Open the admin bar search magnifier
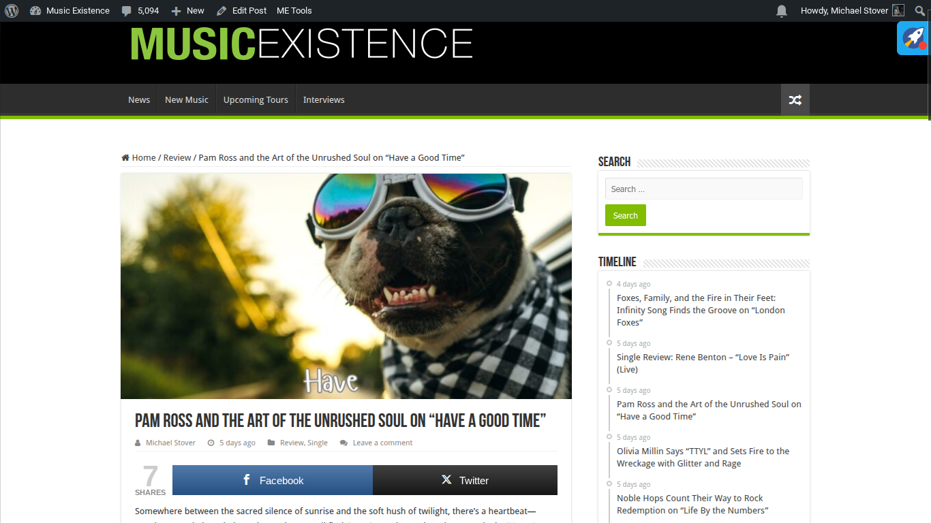The height and width of the screenshot is (523, 931). (x=920, y=11)
